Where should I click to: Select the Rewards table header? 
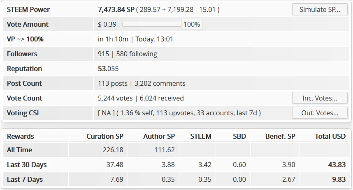tap(21, 136)
